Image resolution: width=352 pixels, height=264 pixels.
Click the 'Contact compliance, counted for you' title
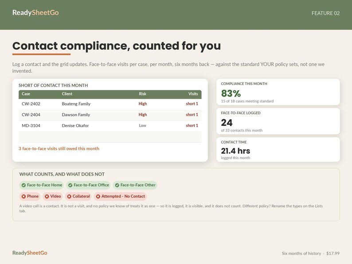117,46
